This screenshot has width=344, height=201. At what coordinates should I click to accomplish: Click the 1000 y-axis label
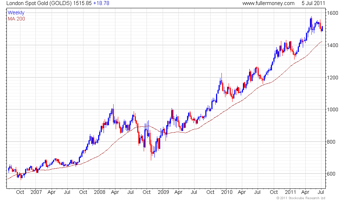(x=333, y=109)
